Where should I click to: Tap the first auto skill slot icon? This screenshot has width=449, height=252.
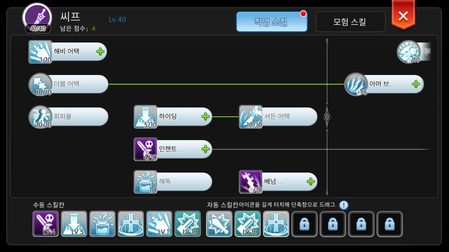point(219,224)
